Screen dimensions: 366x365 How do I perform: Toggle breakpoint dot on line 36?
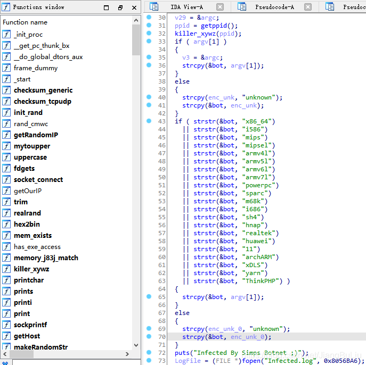149,65
